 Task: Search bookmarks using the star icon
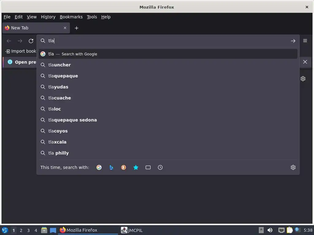click(x=136, y=167)
